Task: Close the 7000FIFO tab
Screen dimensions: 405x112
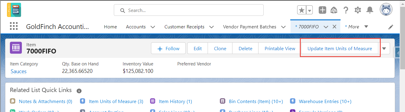Action: click(x=335, y=27)
